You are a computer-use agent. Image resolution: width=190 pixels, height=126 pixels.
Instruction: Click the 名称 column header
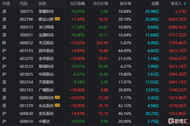(42, 4)
